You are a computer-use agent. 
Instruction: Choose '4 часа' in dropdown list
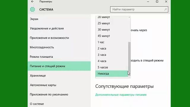pyautogui.click(x=112, y=61)
